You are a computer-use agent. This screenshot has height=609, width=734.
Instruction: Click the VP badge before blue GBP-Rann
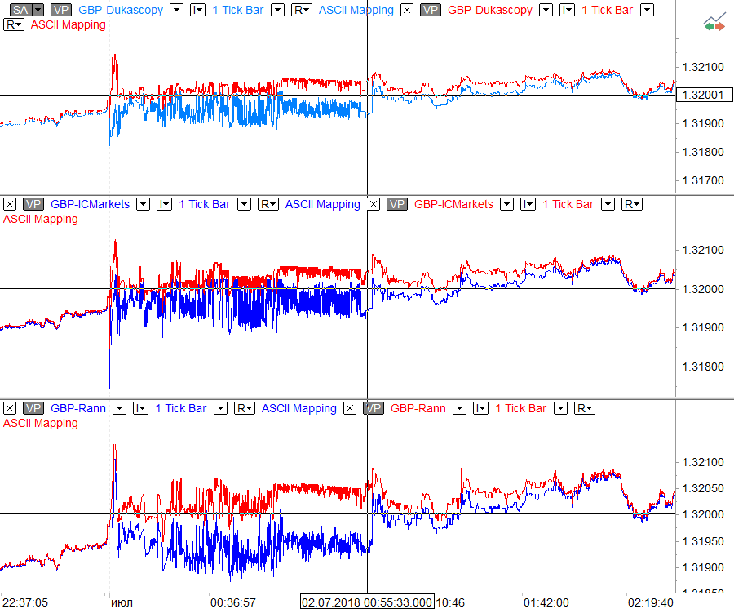click(33, 408)
